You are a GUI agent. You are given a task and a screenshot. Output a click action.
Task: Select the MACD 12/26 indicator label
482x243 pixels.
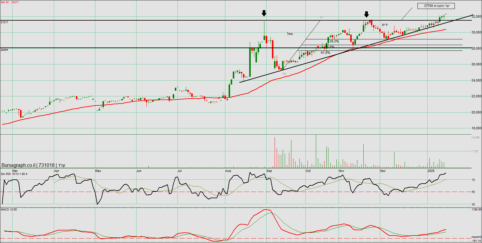click(9, 210)
